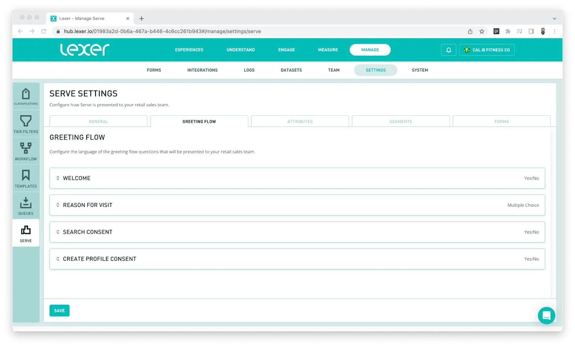Screen dimensions: 575x347
Task: Click the black square extension icon
Action: tap(496, 31)
